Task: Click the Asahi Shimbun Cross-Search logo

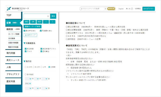Action: point(18,9)
